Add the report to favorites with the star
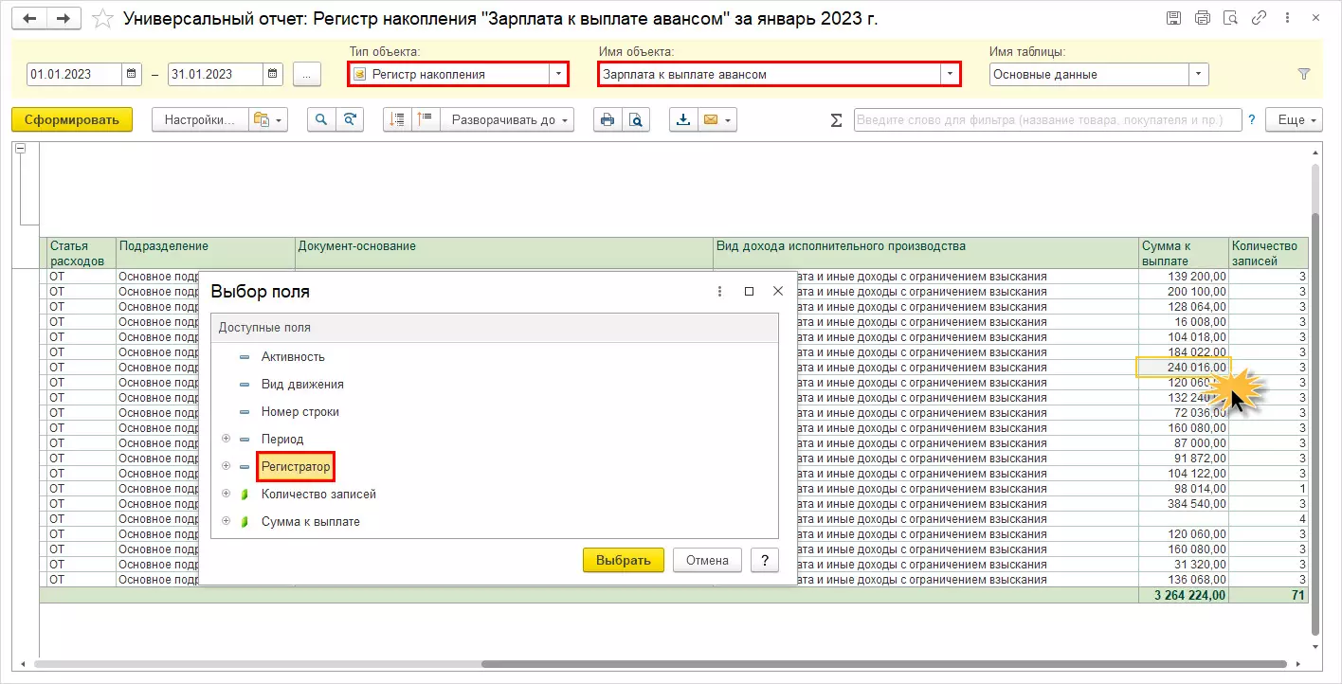This screenshot has width=1342, height=684. coord(102,19)
